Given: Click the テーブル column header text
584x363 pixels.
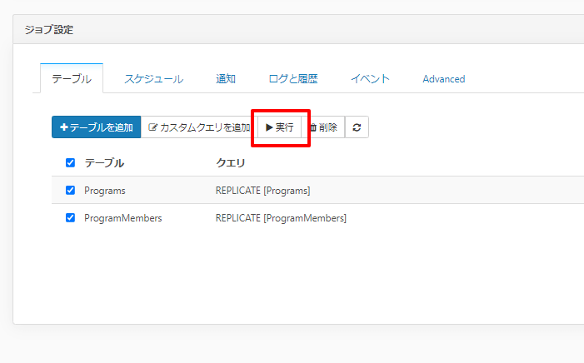Looking at the screenshot, I should coord(104,162).
